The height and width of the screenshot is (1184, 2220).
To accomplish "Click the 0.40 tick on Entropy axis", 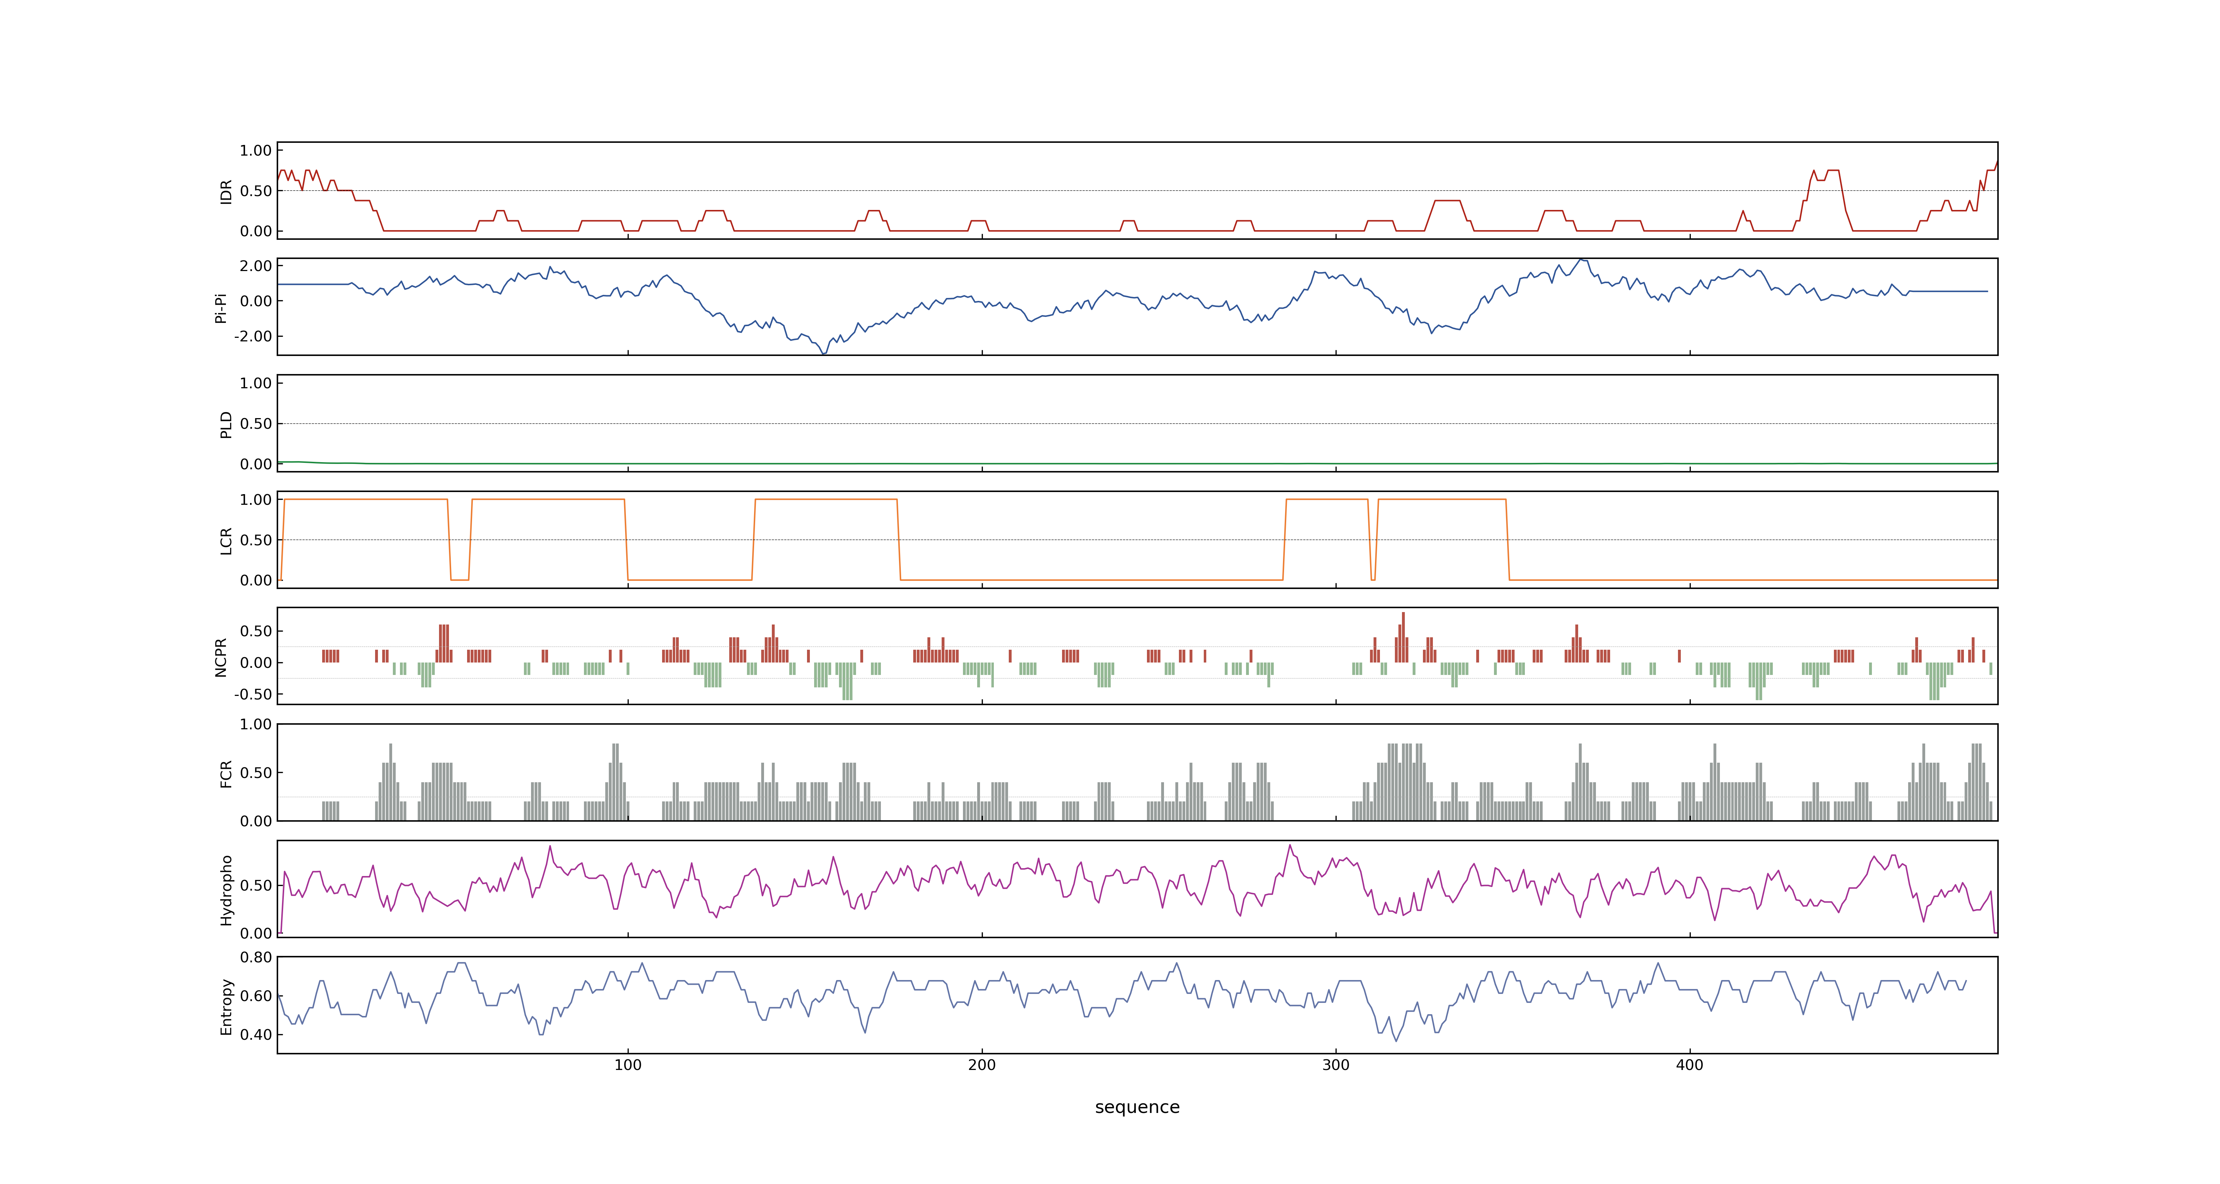I will pos(256,1034).
